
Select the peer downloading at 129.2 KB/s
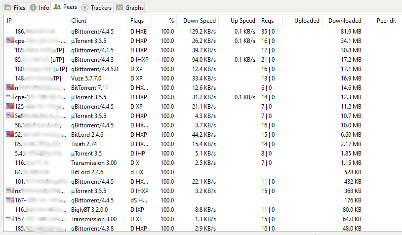201,32
